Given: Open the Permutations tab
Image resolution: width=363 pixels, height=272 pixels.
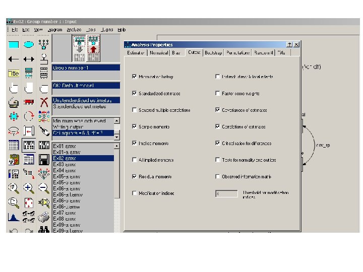Looking at the screenshot, I should coord(238,53).
